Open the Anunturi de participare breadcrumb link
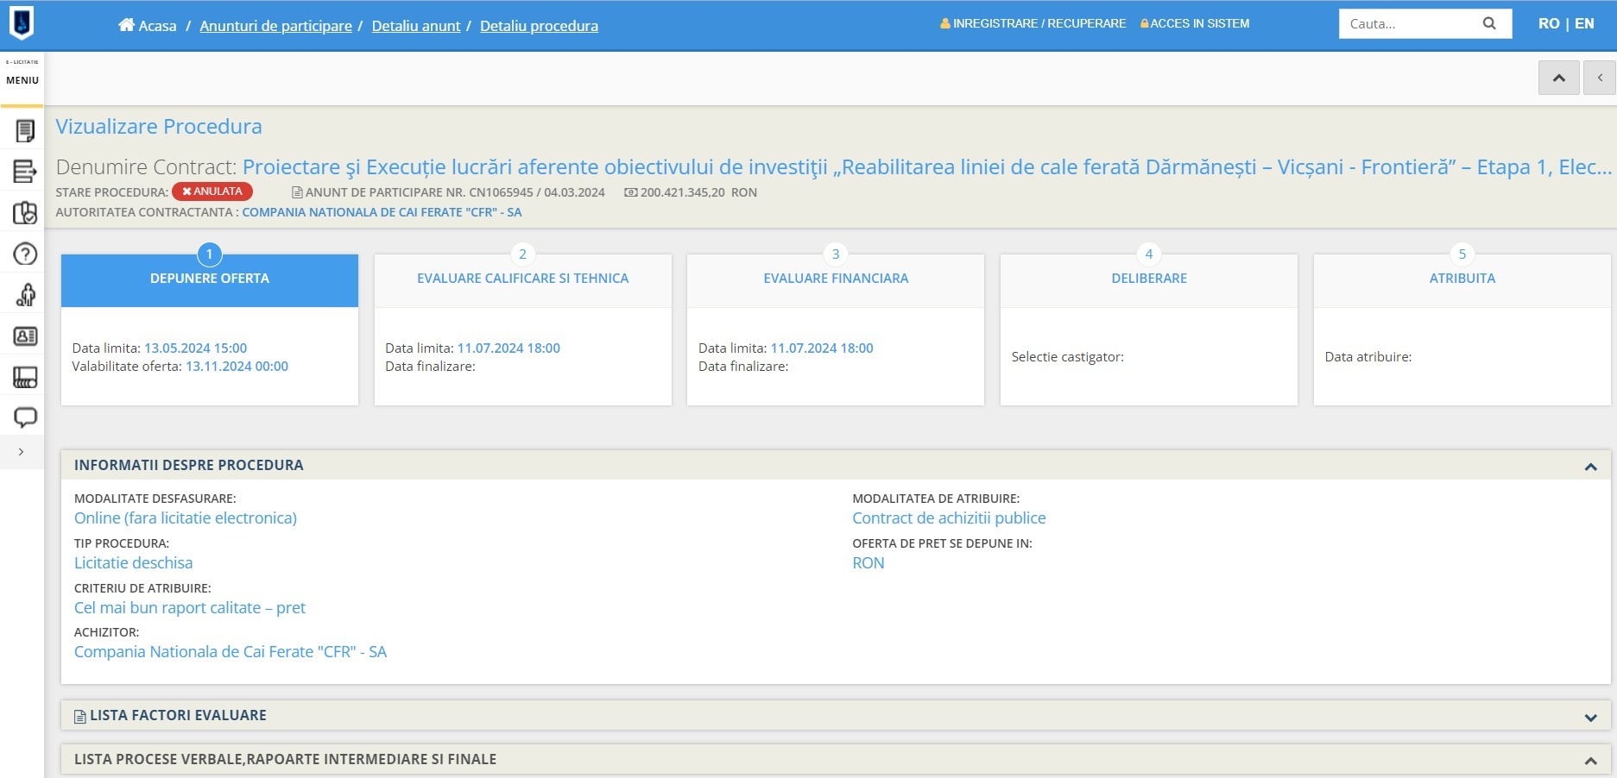This screenshot has height=778, width=1617. (x=275, y=26)
